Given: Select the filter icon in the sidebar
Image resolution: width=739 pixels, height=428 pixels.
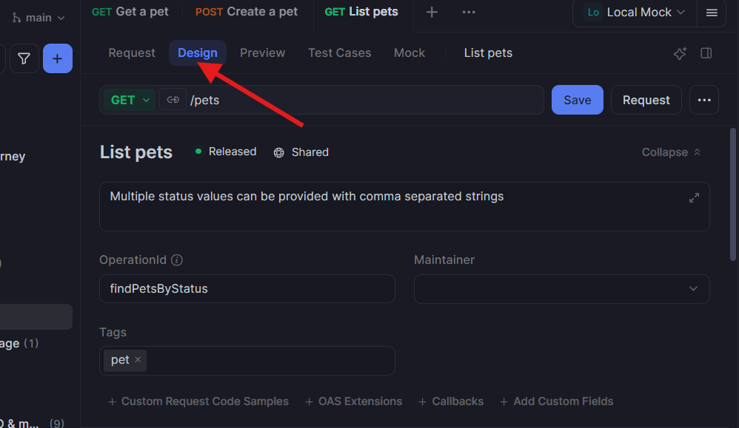Looking at the screenshot, I should click(24, 58).
